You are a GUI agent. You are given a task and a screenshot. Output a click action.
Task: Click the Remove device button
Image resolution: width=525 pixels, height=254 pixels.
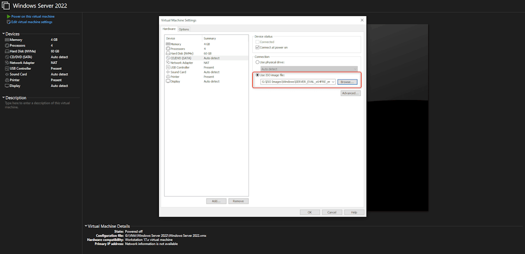click(238, 201)
